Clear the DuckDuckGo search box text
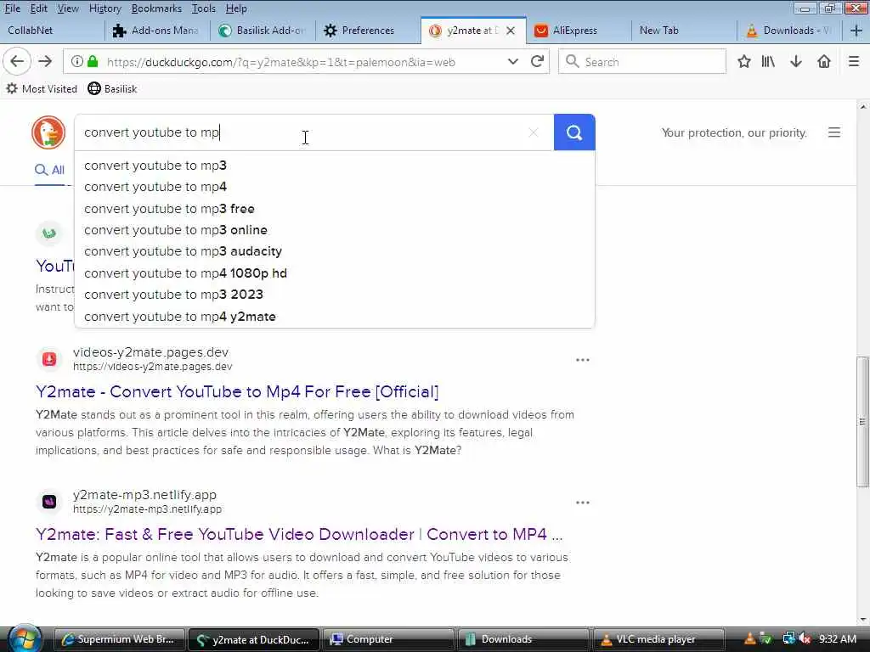The width and height of the screenshot is (870, 652). 534,132
